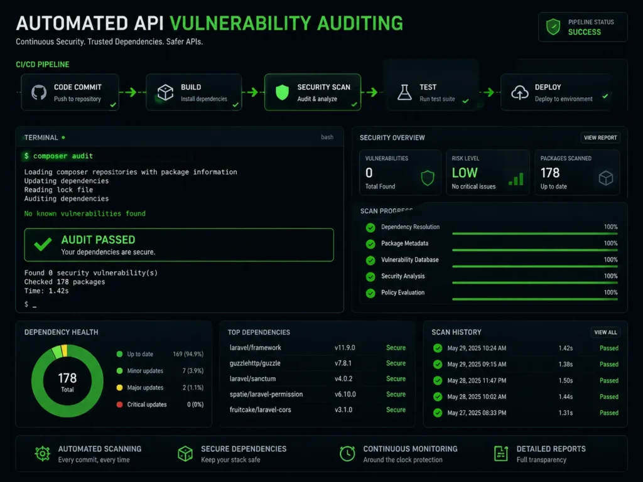The height and width of the screenshot is (482, 643).
Task: Click the box icon in Build stage
Action: (x=165, y=93)
